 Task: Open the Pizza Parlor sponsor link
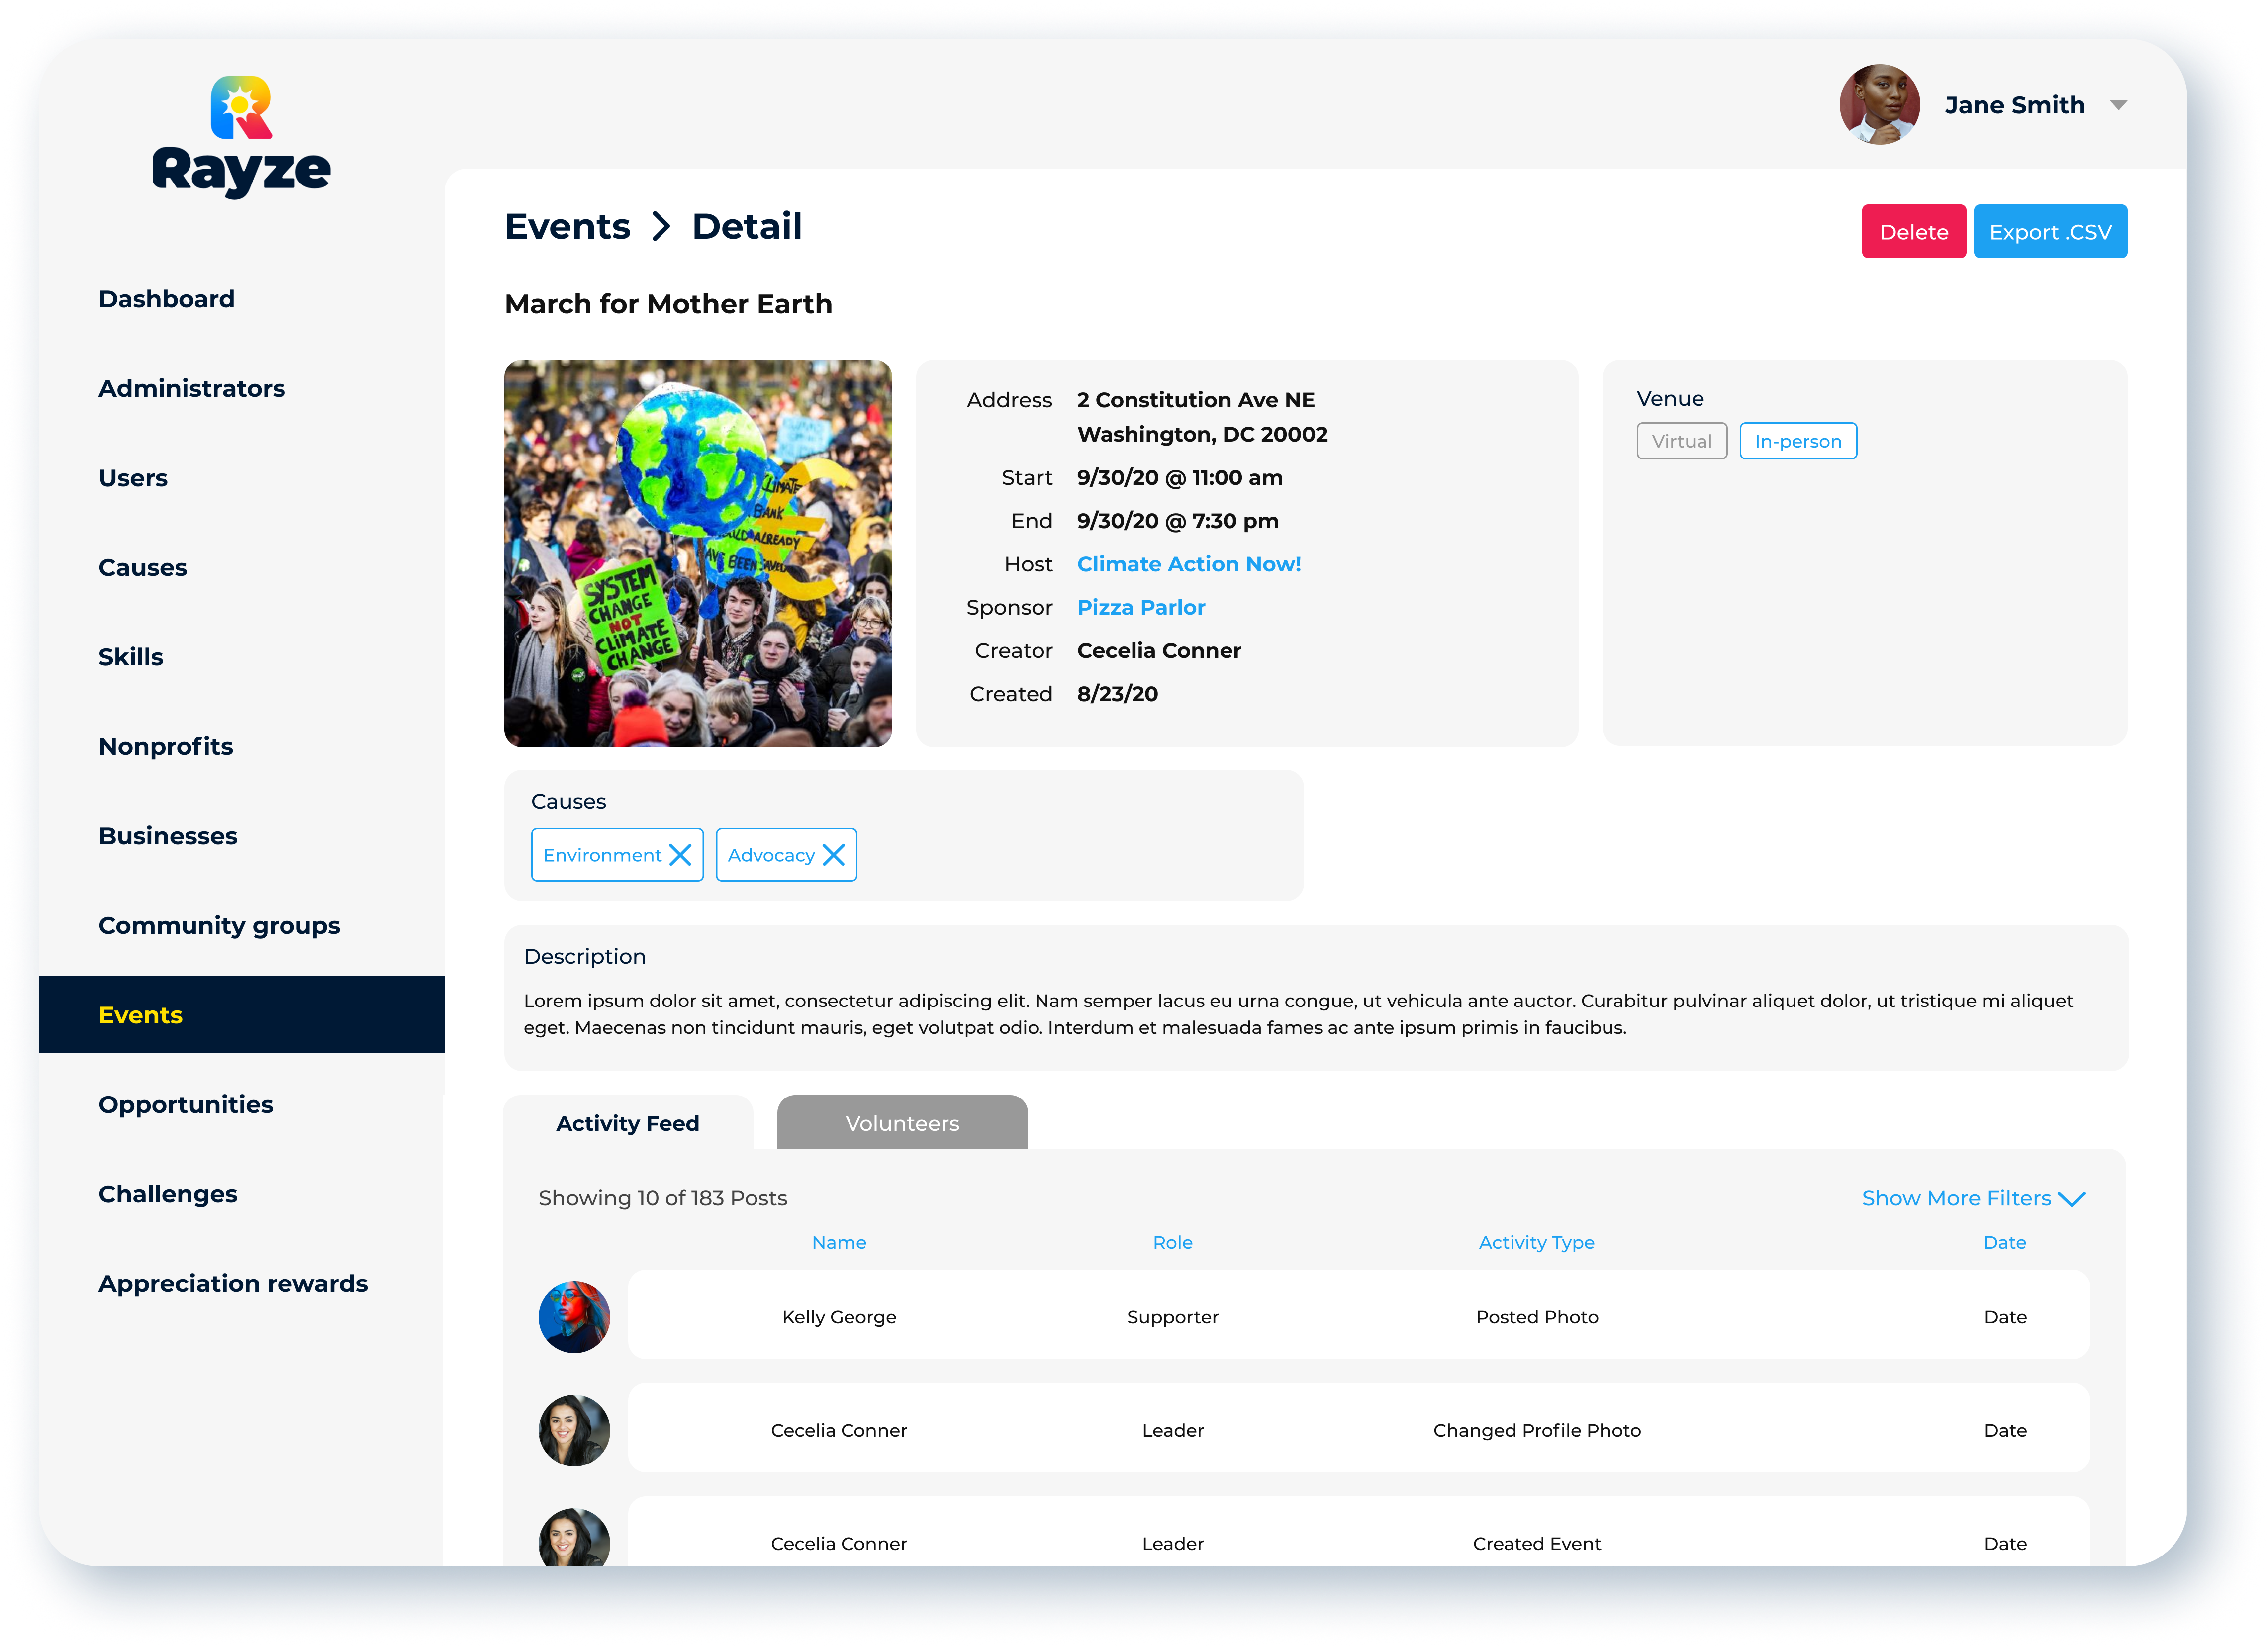pyautogui.click(x=1141, y=607)
